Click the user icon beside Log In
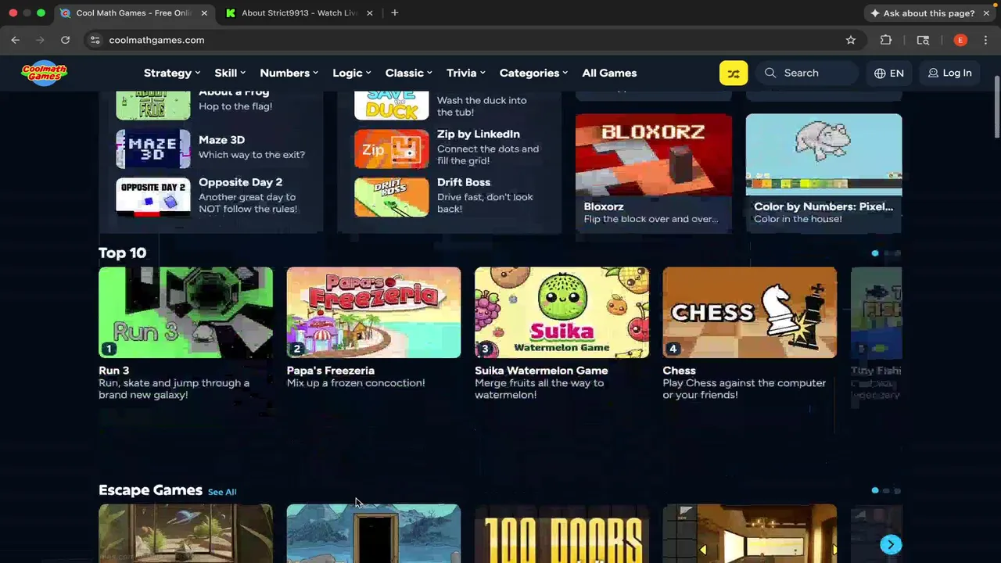 (x=933, y=73)
